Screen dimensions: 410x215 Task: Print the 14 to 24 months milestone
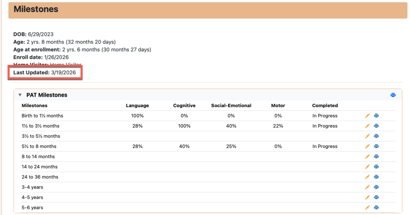(376, 167)
